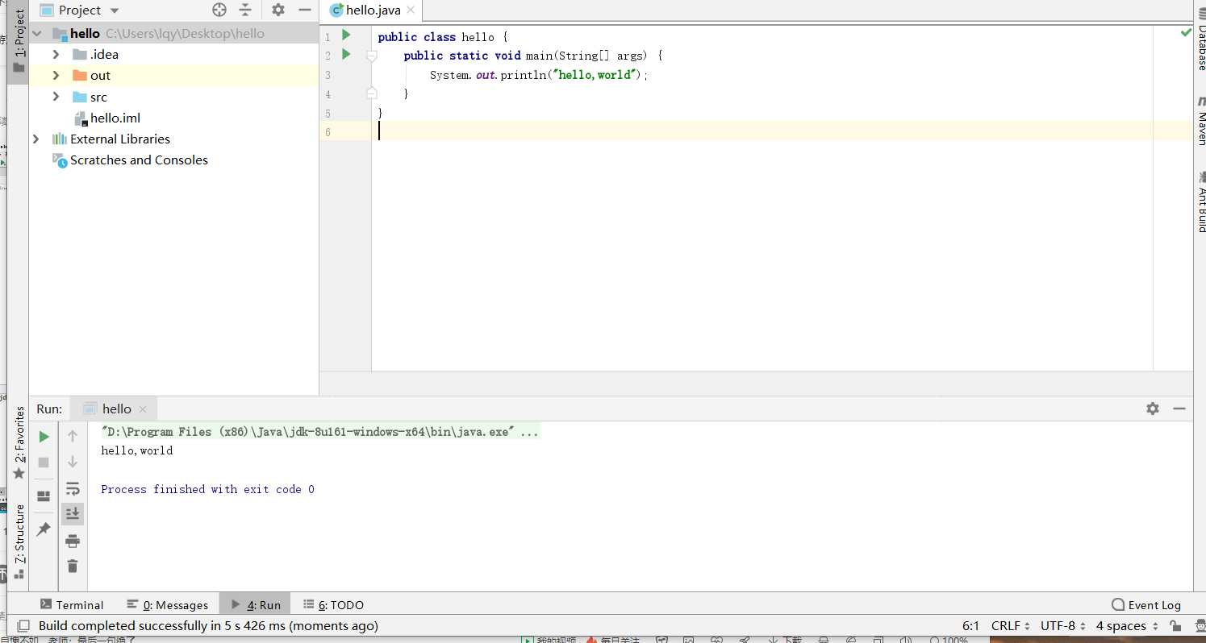Viewport: 1206px width, 643px height.
Task: Toggle Soft-Wrap in console output
Action: coord(73,488)
